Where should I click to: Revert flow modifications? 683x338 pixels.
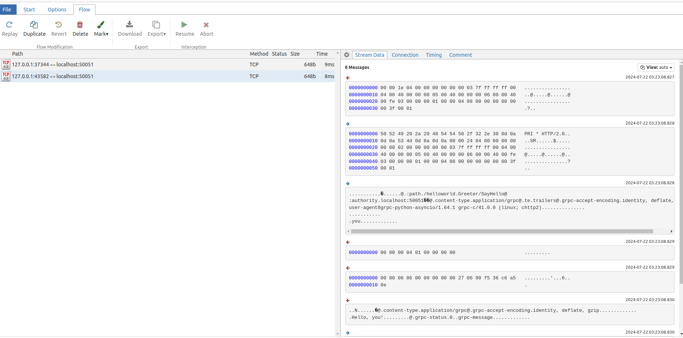pyautogui.click(x=59, y=29)
